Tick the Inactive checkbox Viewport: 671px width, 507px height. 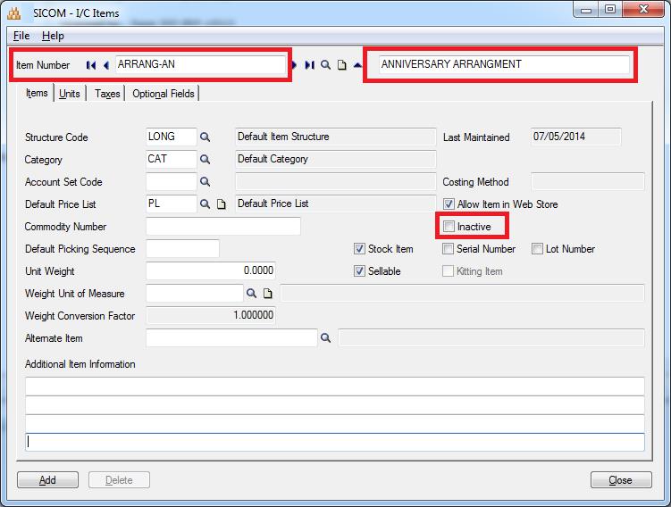pyautogui.click(x=449, y=226)
